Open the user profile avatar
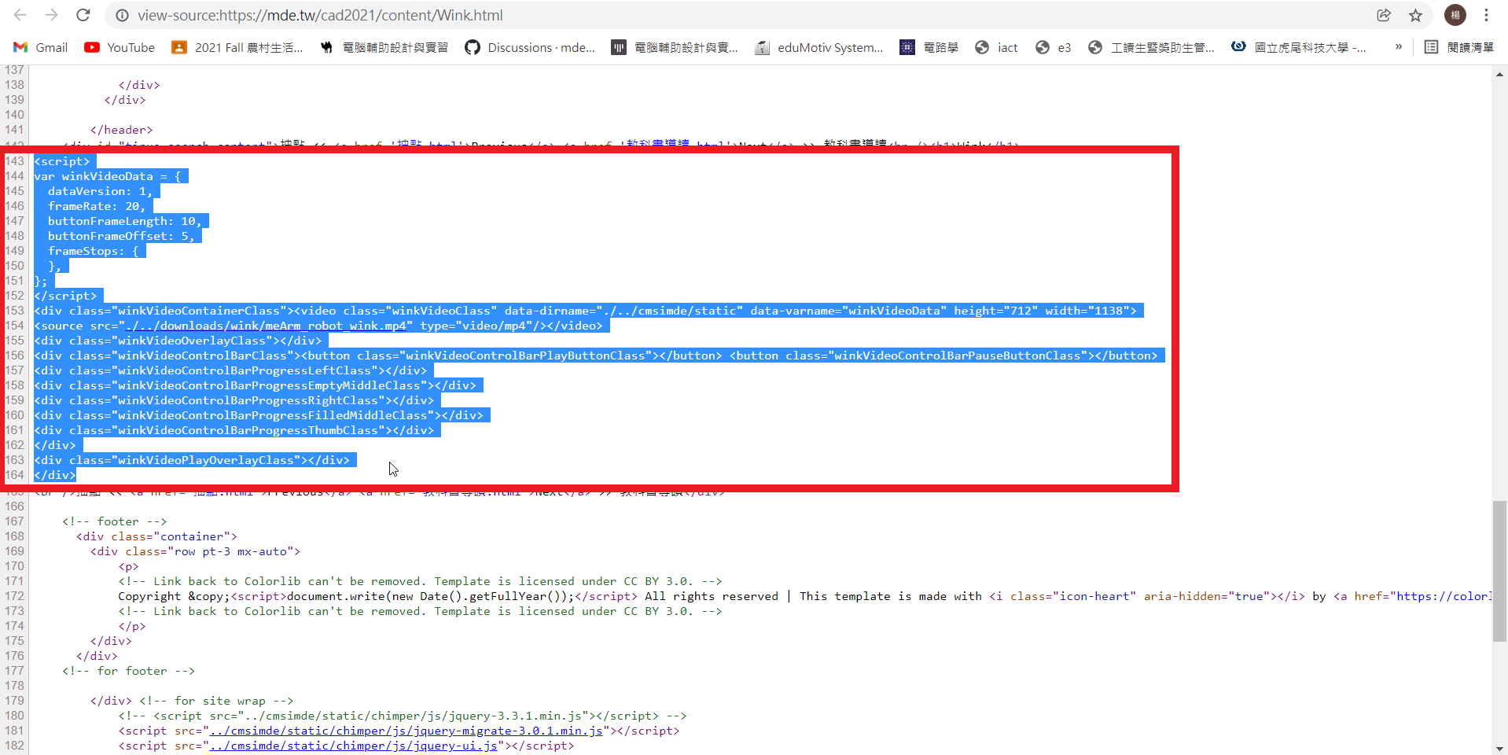 click(x=1455, y=15)
